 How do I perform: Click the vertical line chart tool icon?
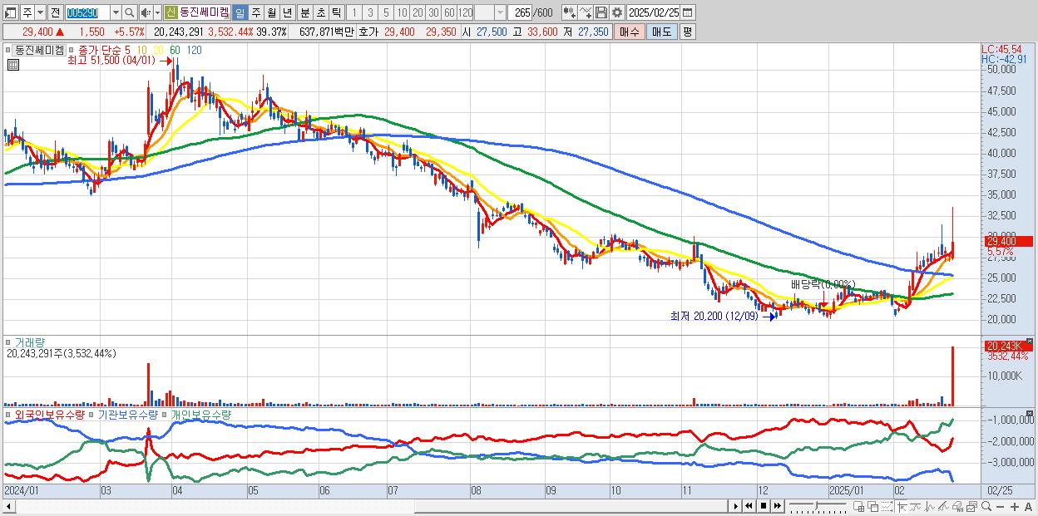[x=930, y=506]
